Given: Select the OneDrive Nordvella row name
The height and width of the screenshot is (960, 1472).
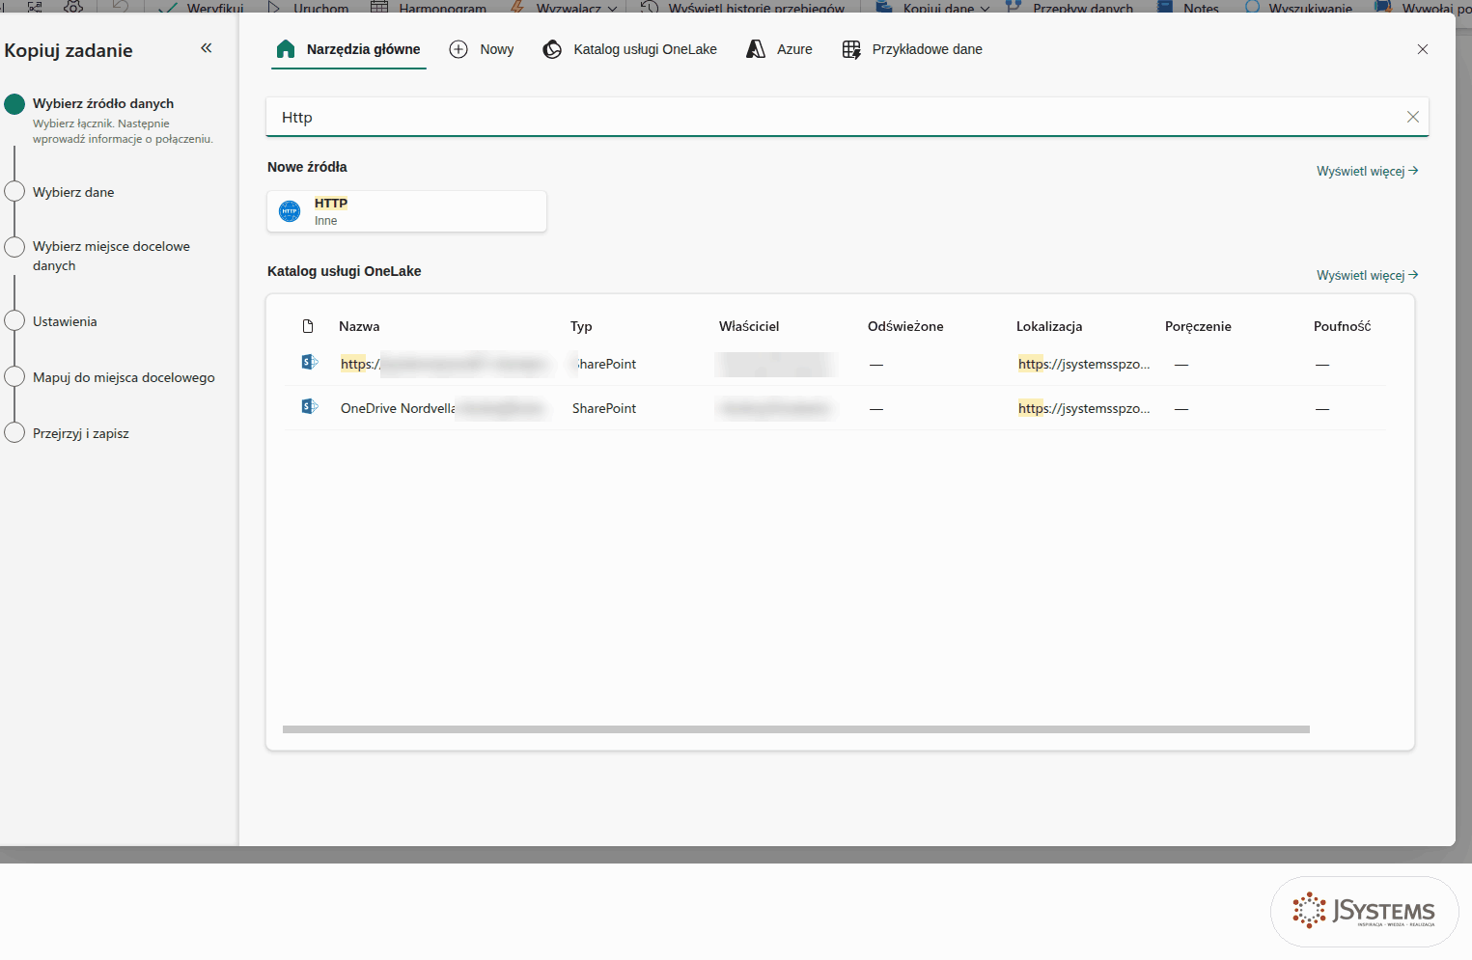Looking at the screenshot, I should tap(398, 408).
